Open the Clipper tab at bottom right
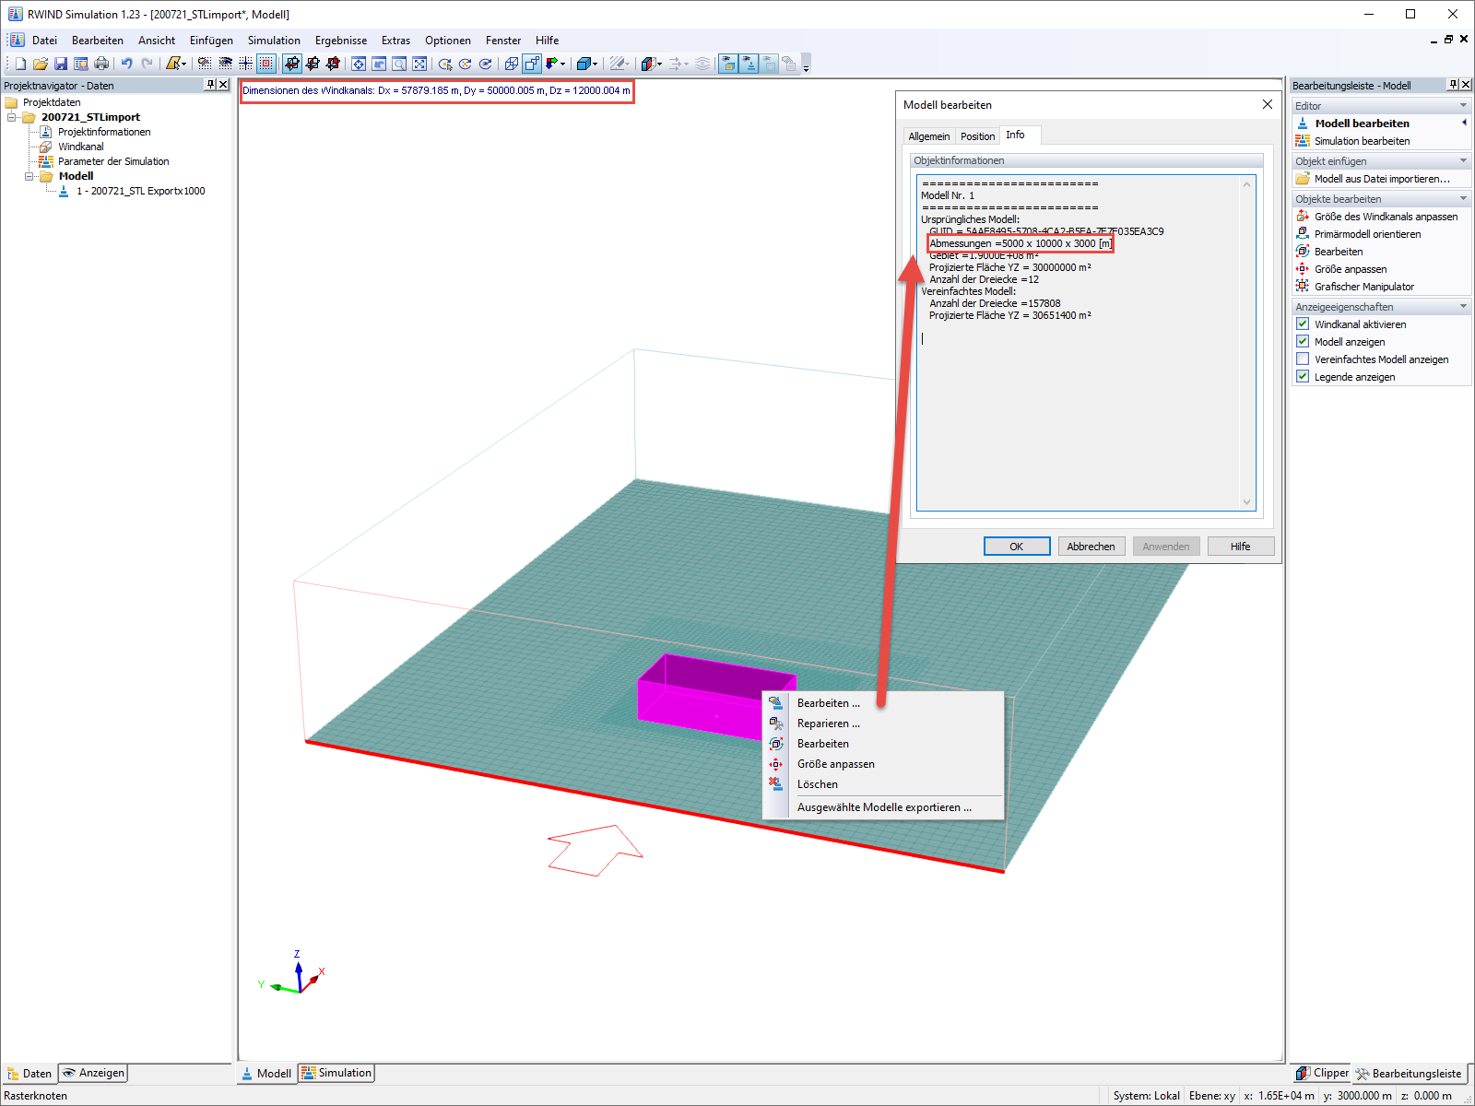Image resolution: width=1475 pixels, height=1106 pixels. click(x=1322, y=1073)
